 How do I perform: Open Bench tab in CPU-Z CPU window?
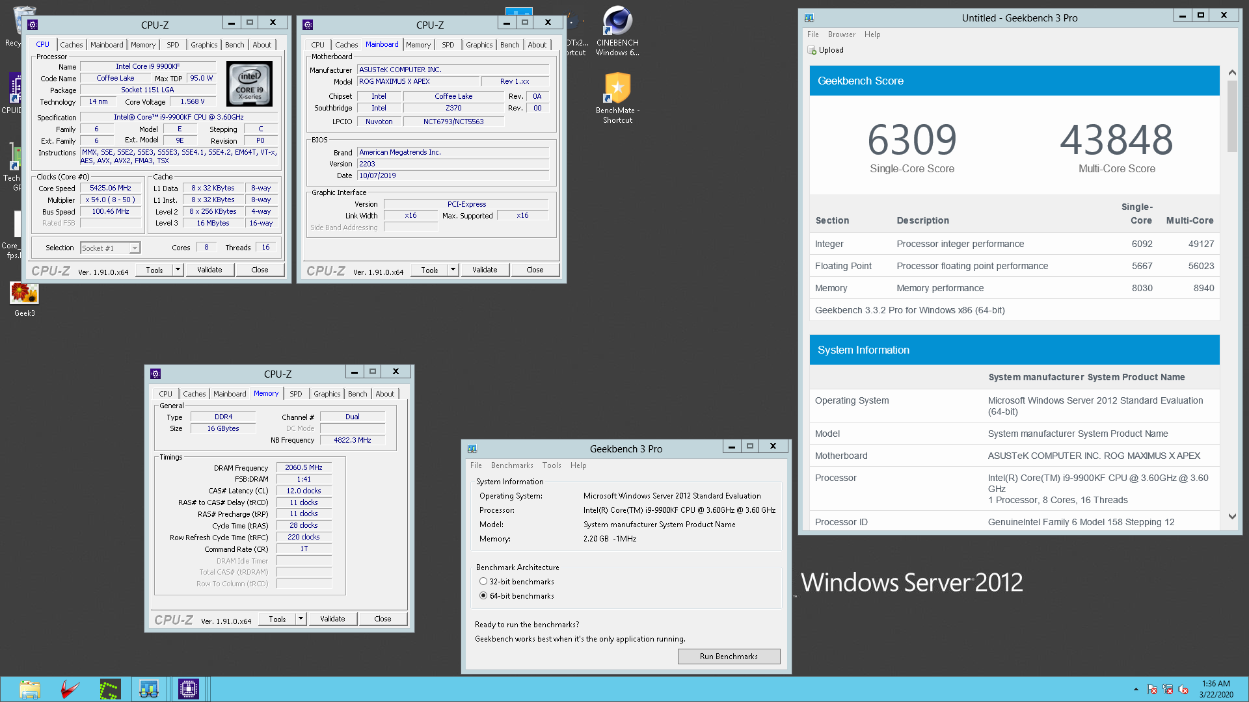[x=234, y=45]
